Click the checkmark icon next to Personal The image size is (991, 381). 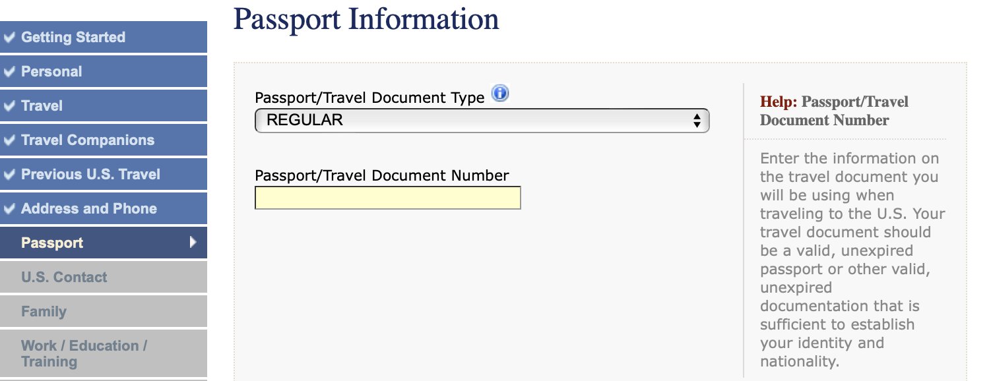point(9,71)
